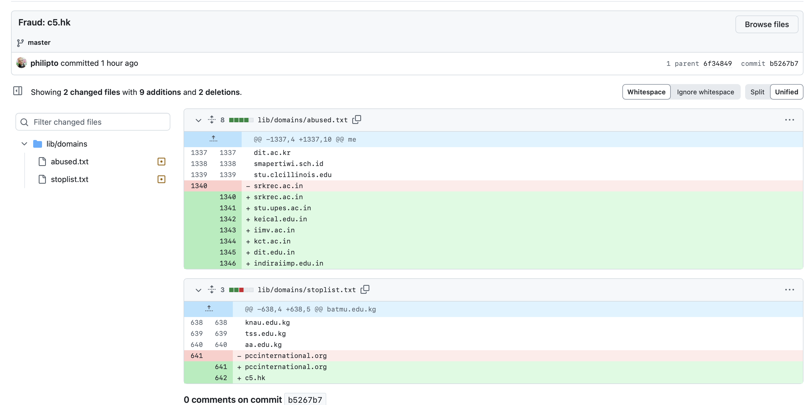Focus the Filter changed files field

93,122
